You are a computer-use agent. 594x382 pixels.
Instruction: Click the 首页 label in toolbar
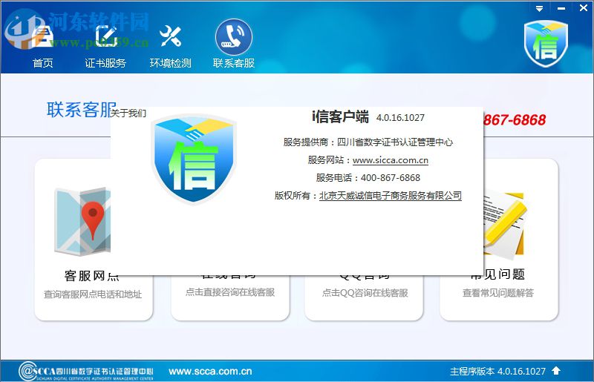tap(42, 63)
